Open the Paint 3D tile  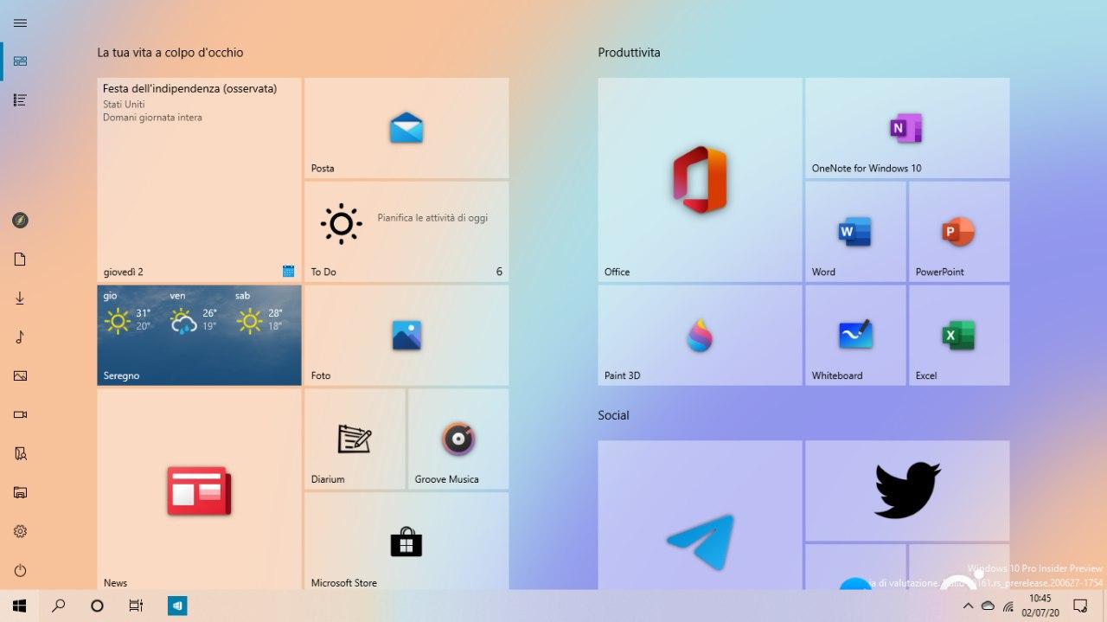tap(700, 335)
